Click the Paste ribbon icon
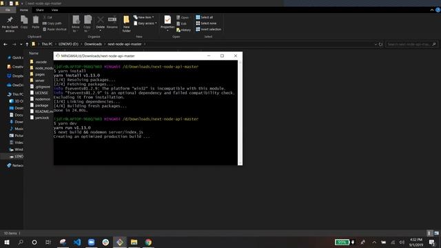441x248 pixels. [x=35, y=22]
